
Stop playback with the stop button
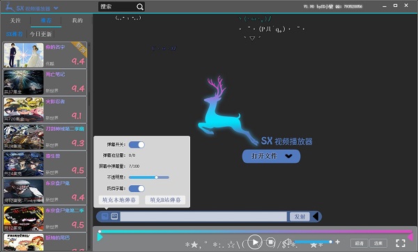tap(270, 242)
